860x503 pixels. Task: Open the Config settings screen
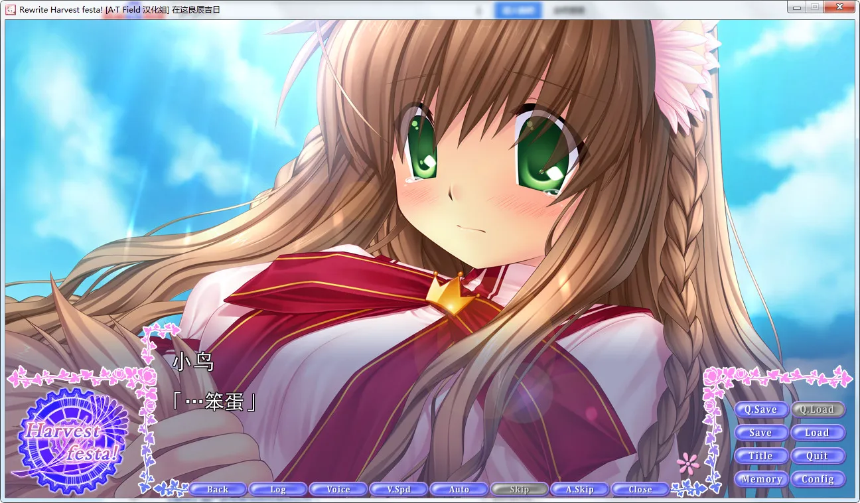[818, 479]
